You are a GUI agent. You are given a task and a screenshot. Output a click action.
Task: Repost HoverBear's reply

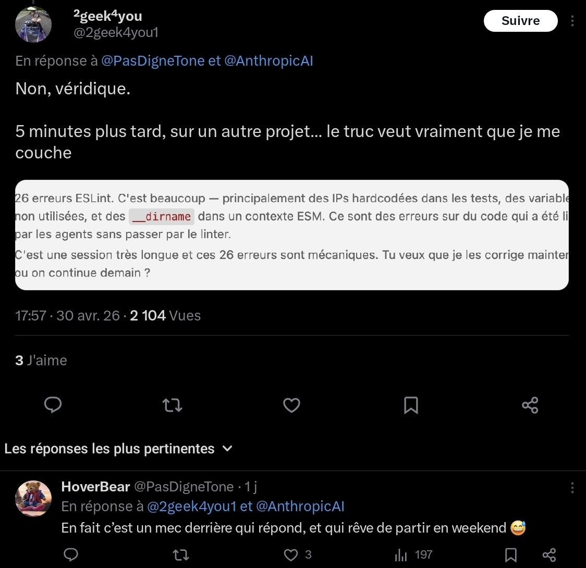point(181,555)
